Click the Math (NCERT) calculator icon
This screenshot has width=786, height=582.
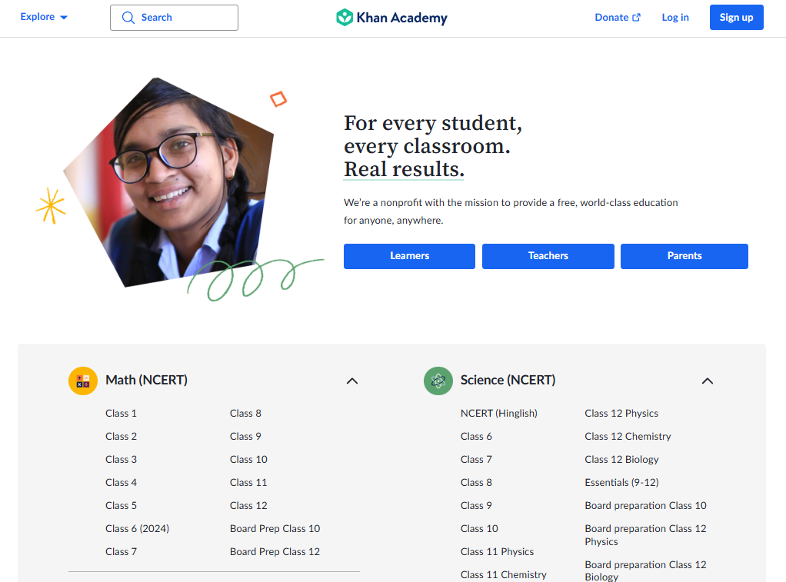pos(83,381)
